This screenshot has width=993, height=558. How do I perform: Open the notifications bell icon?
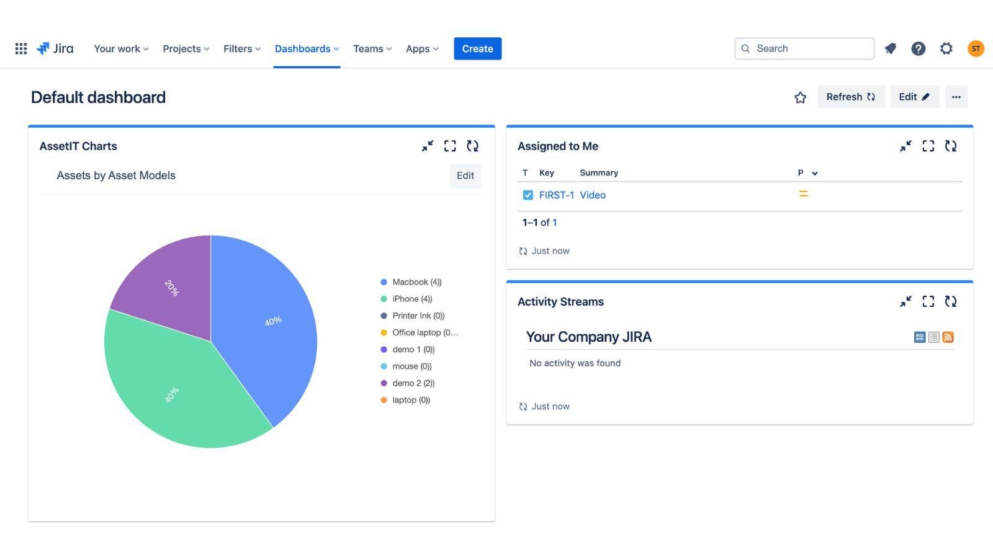point(891,48)
